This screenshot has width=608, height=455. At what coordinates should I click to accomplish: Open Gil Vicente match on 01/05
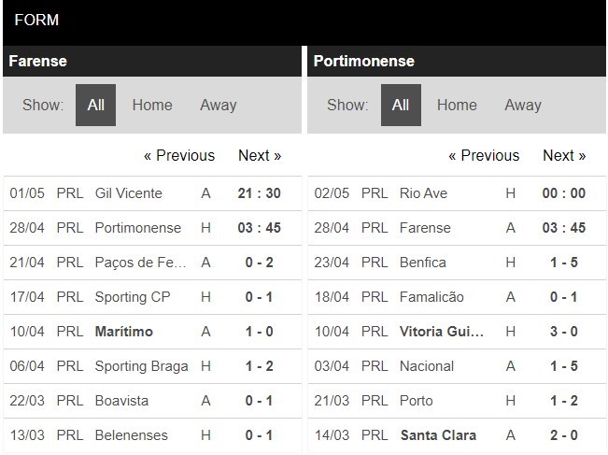129,193
